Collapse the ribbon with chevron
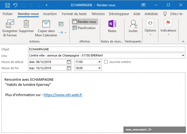The height and width of the screenshot is (134, 187). (x=183, y=42)
